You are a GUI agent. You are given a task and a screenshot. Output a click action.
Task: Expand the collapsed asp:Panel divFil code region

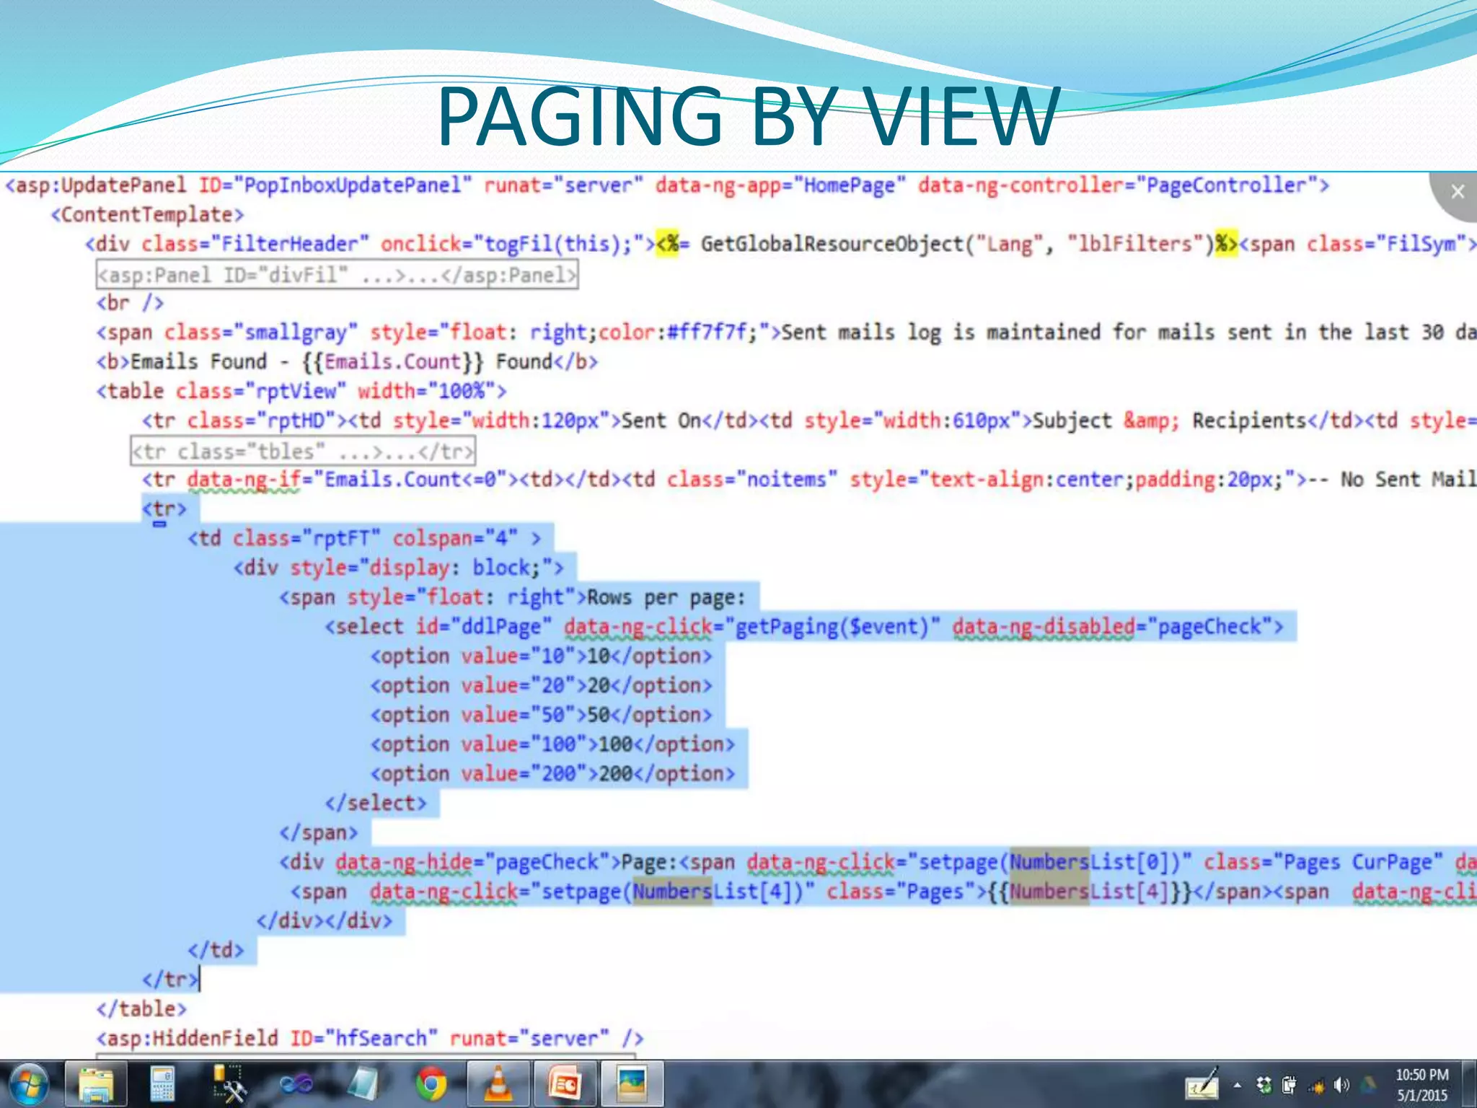pyautogui.click(x=337, y=275)
